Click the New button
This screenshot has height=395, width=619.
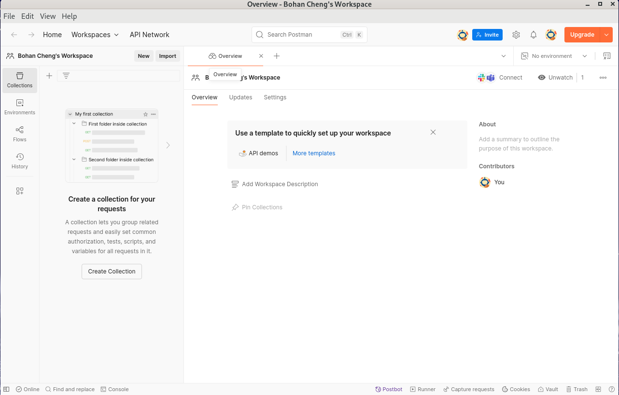point(144,56)
